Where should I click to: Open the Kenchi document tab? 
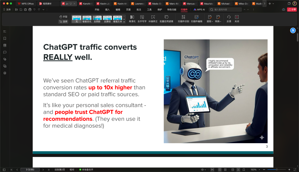(86, 4)
